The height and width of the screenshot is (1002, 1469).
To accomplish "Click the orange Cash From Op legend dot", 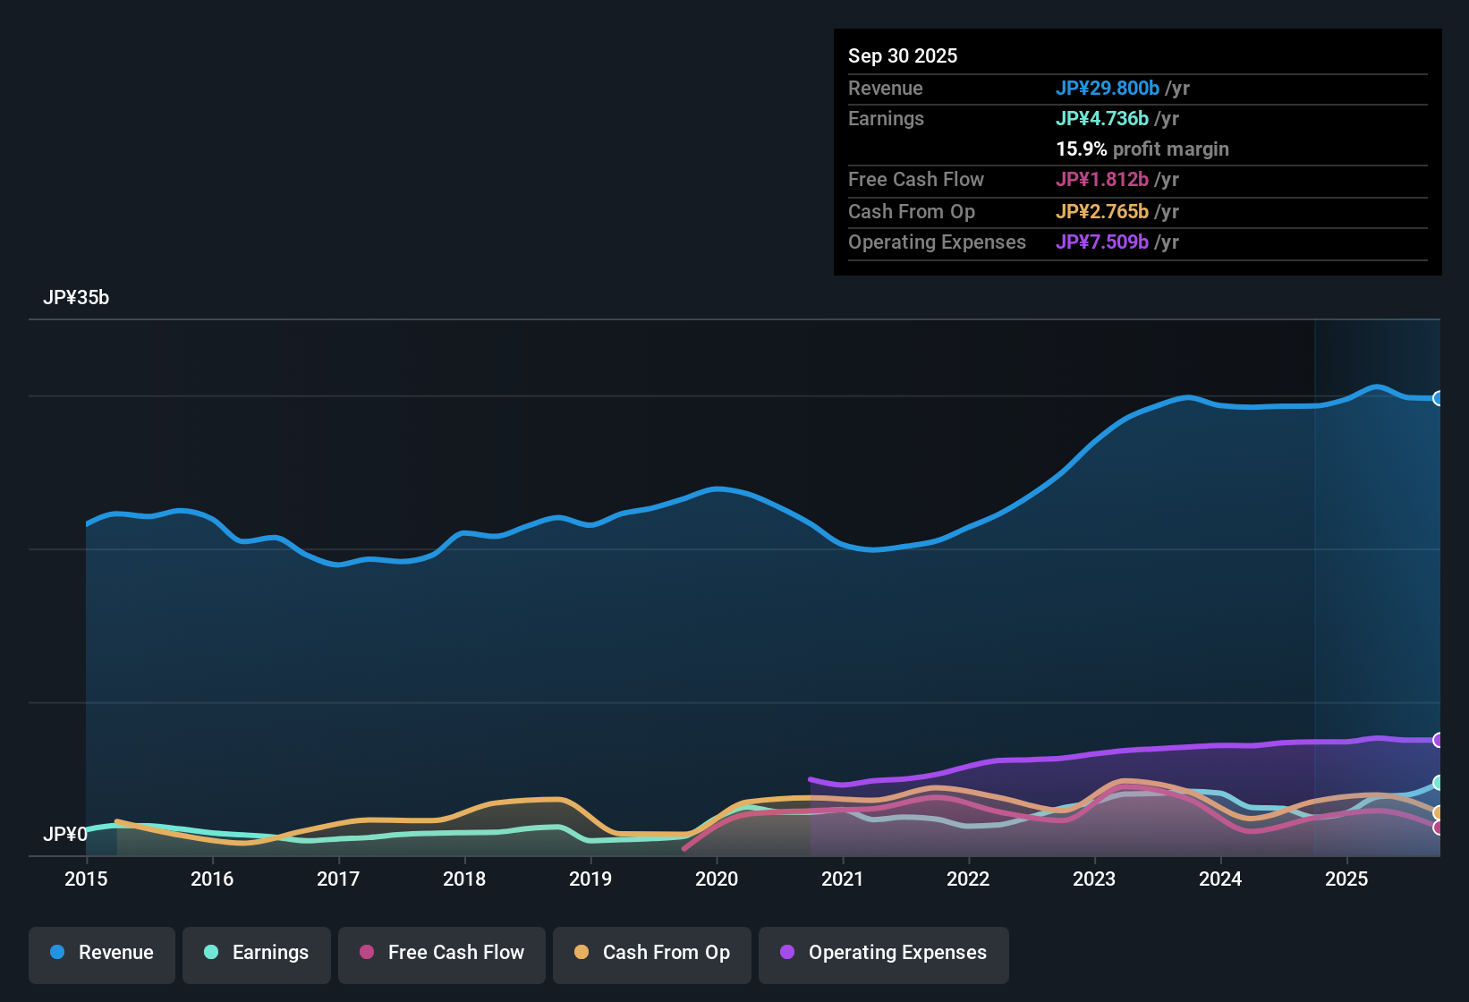I will (x=581, y=953).
